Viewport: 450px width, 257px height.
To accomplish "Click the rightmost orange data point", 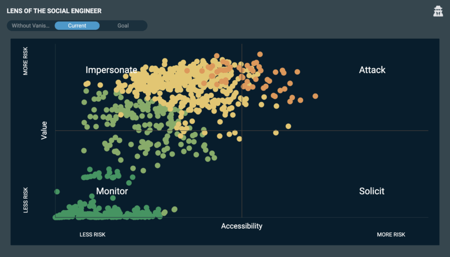I will click(x=315, y=96).
